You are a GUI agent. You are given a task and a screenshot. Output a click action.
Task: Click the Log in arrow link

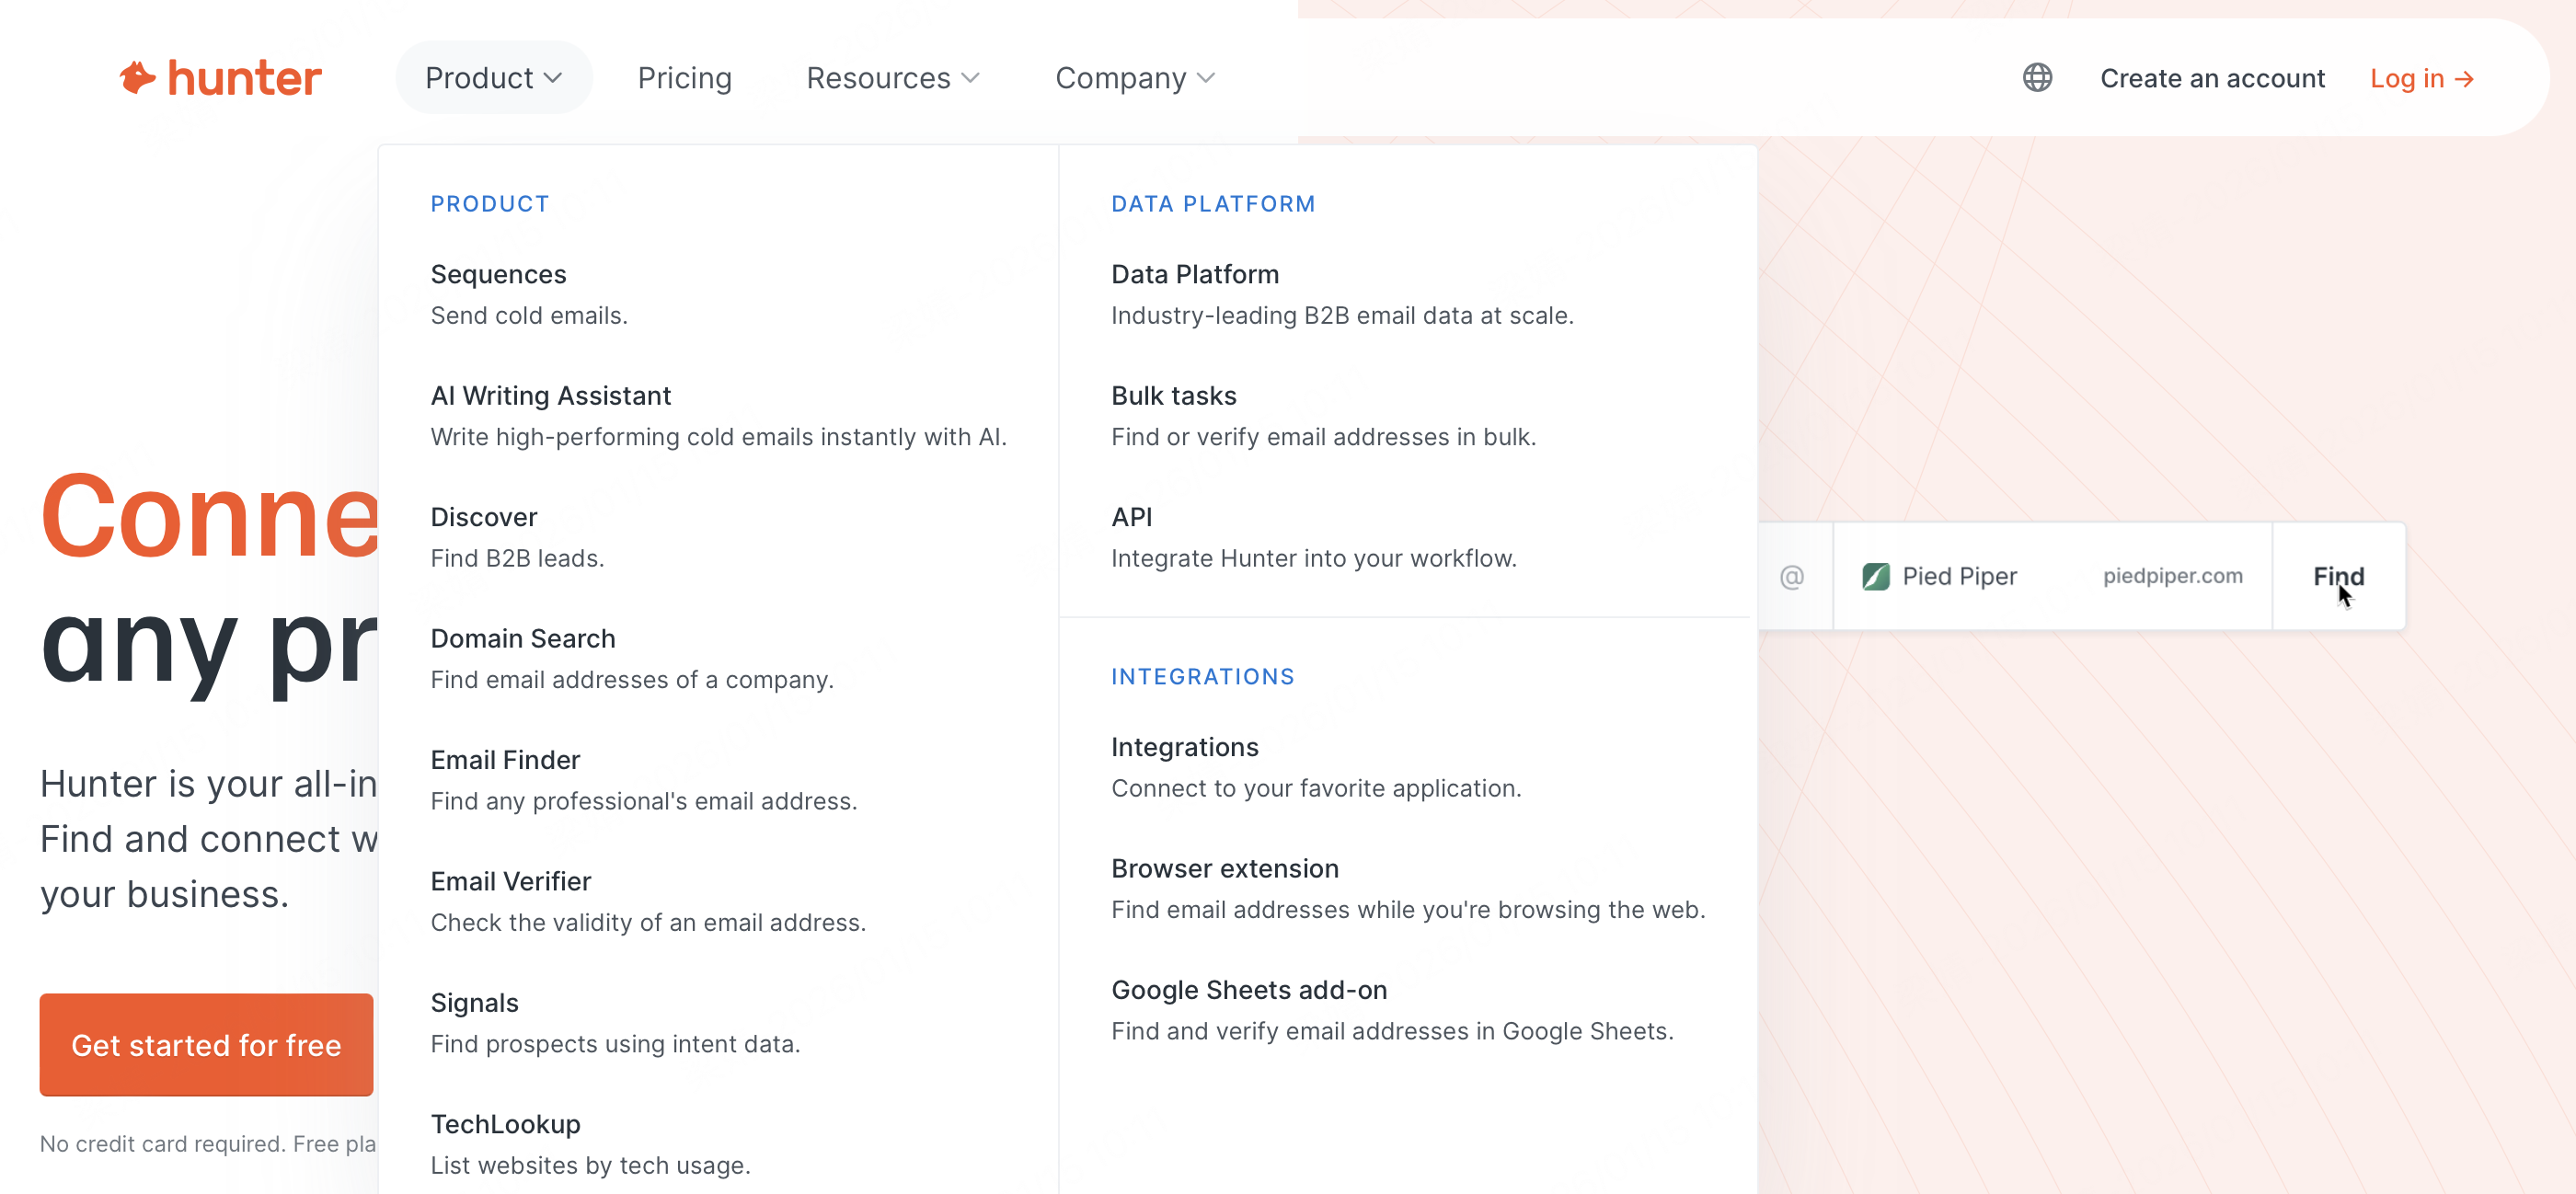pyautogui.click(x=2421, y=78)
